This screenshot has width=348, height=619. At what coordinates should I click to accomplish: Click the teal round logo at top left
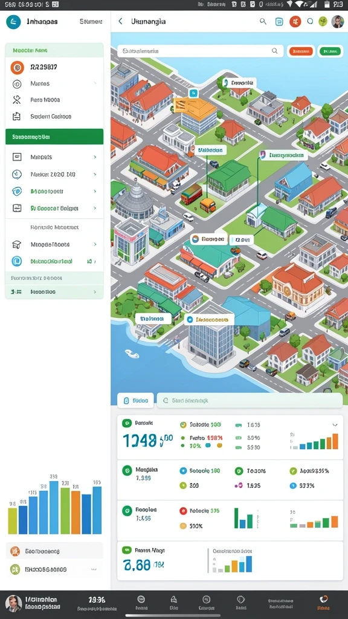pos(13,22)
